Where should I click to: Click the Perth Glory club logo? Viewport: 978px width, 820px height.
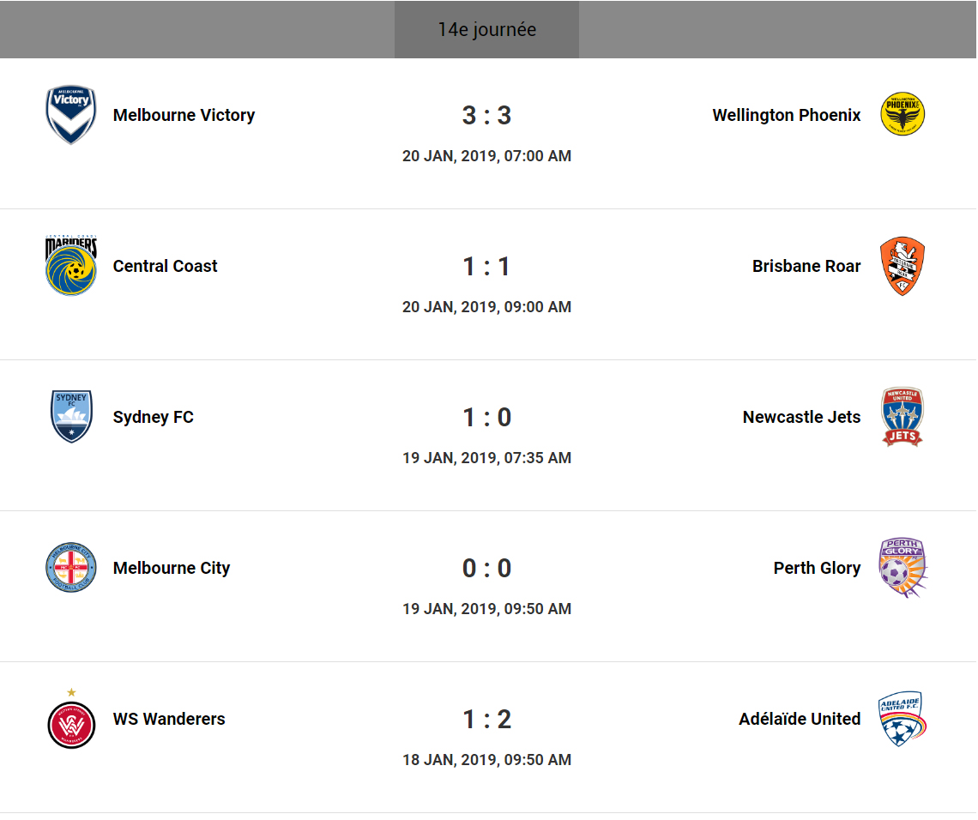point(903,568)
